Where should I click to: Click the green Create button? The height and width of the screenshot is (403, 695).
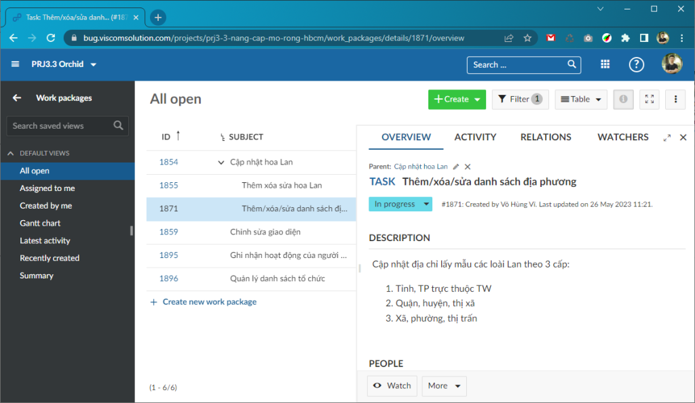coord(457,99)
